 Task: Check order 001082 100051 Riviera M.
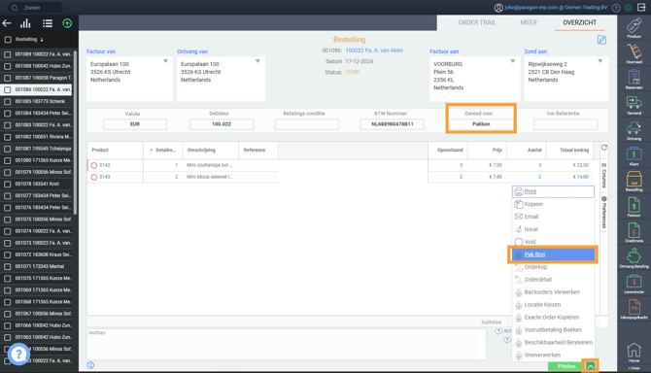coord(7,137)
